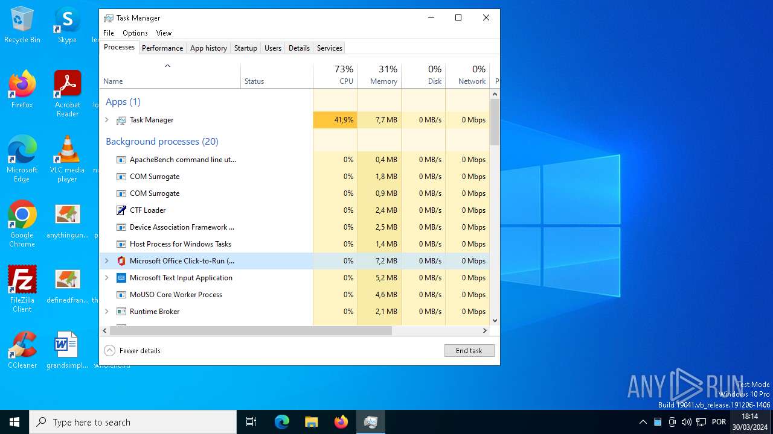Click the CTF Loader process icon
This screenshot has height=434, width=773.
click(x=121, y=210)
